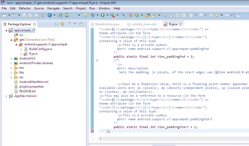Open the New wizard dropdown arrow
Screen dimensions: 249x146
pyautogui.click(x=9, y=15)
